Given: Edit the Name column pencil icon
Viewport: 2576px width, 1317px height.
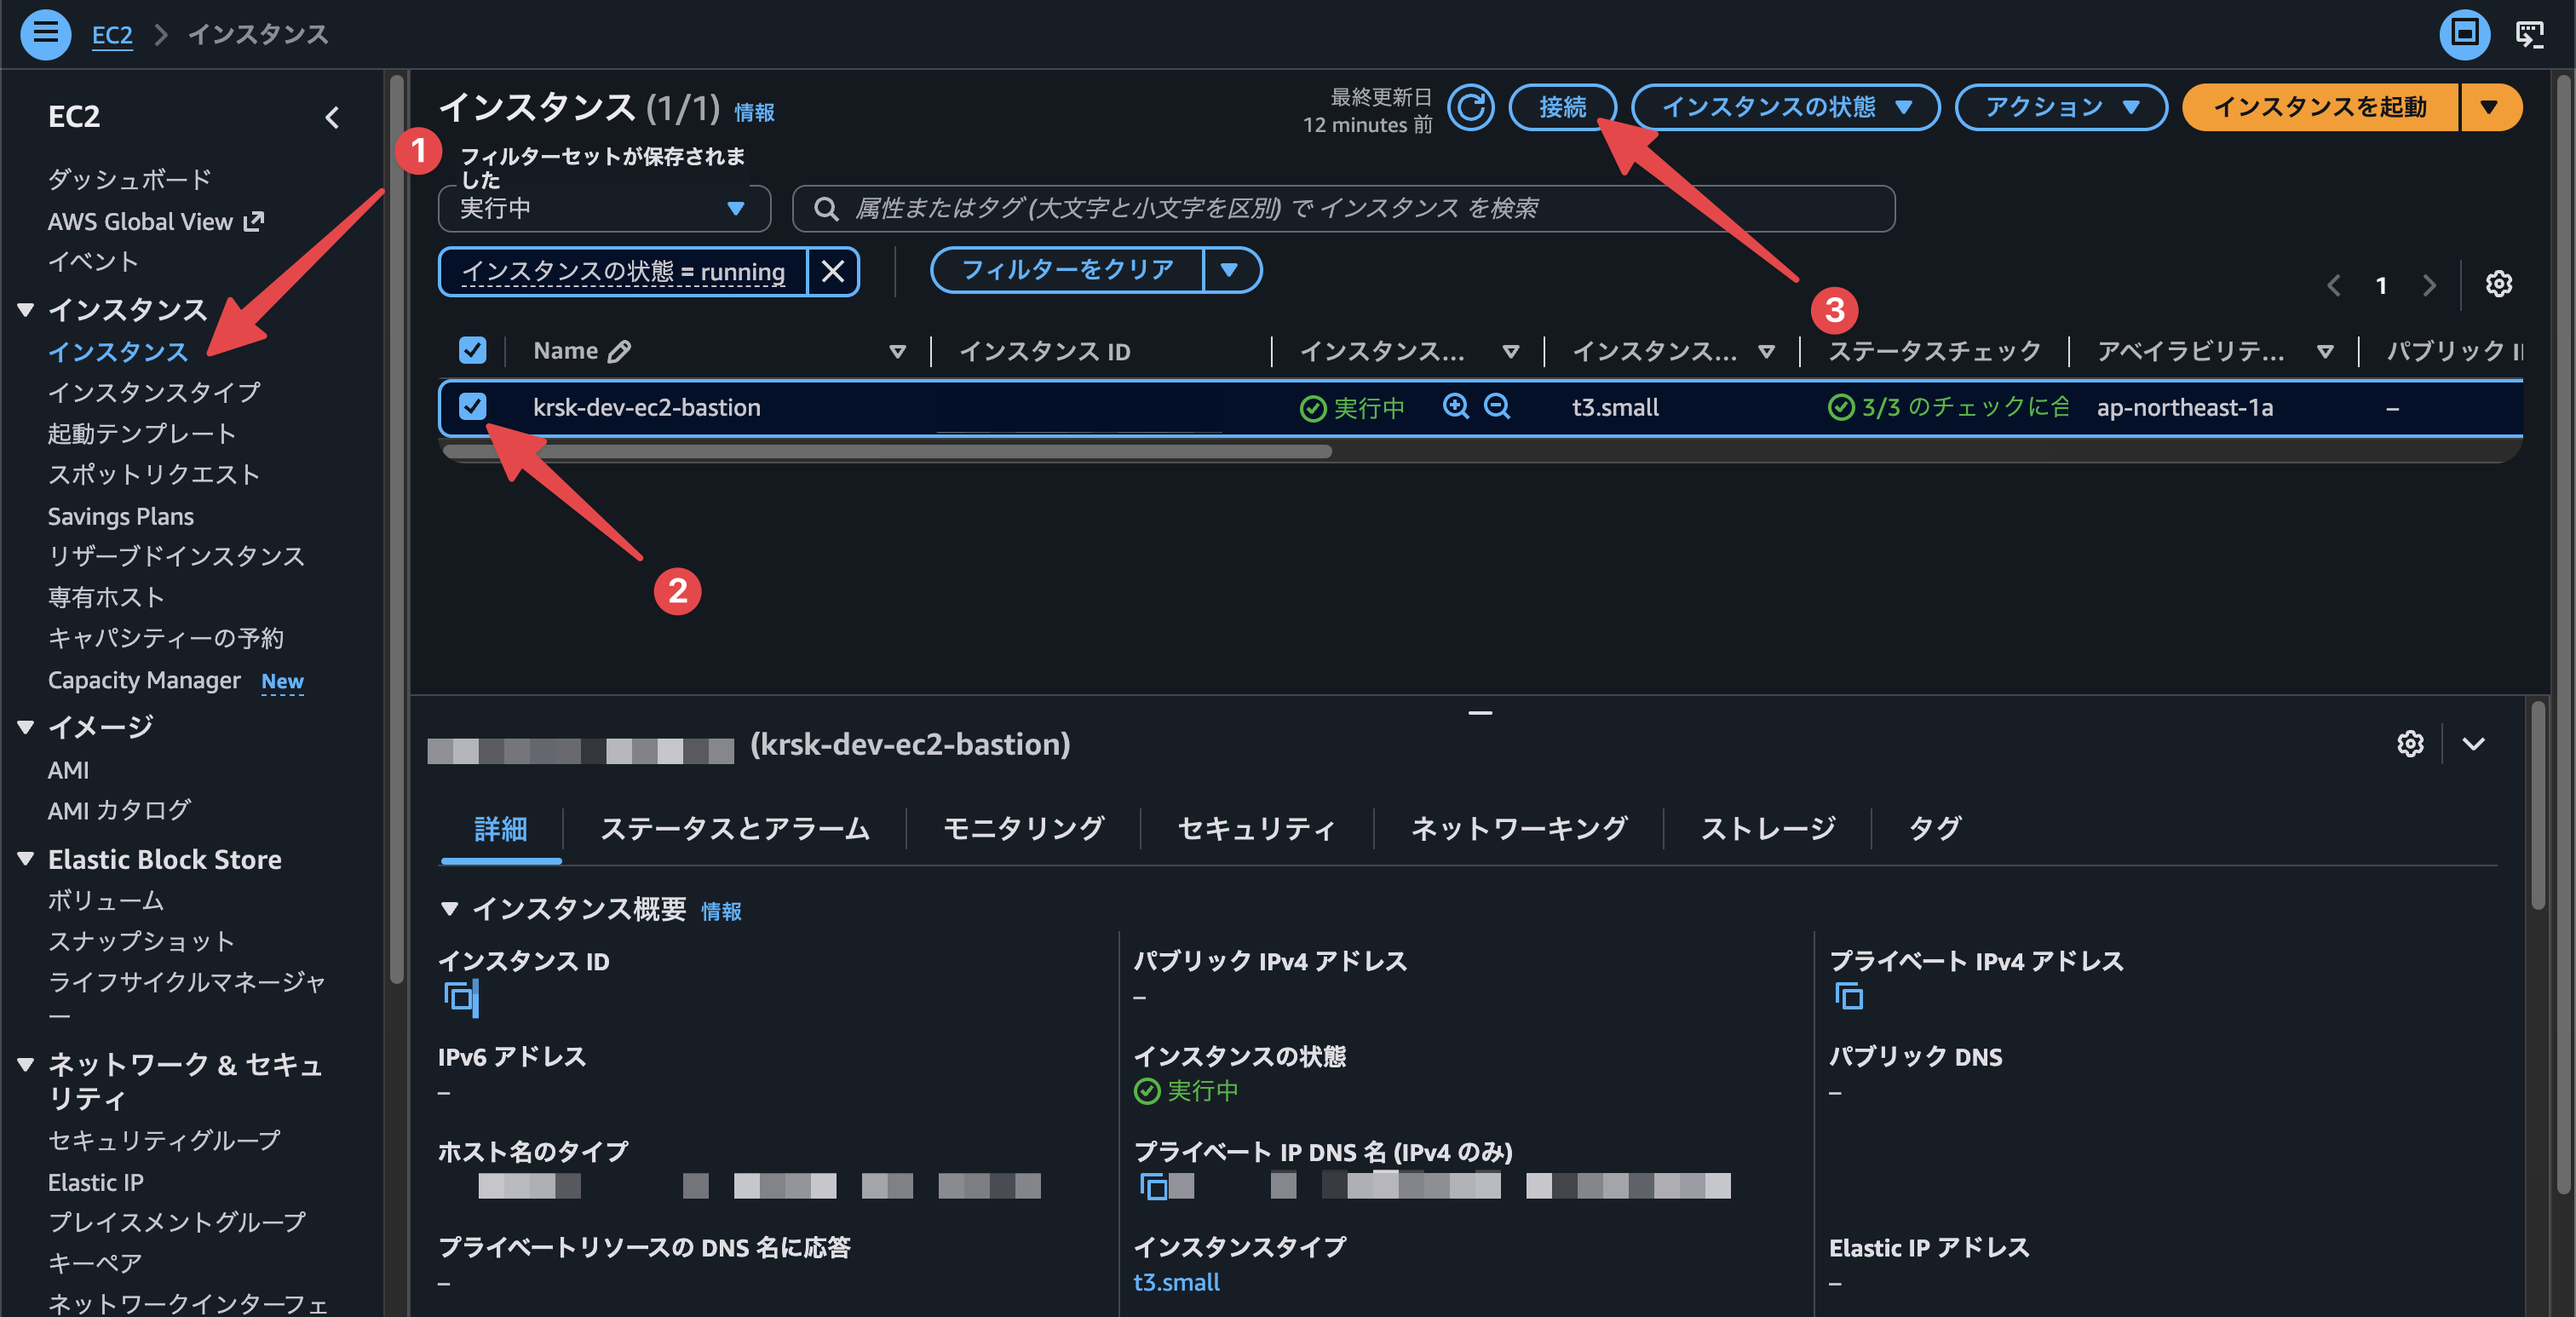Looking at the screenshot, I should tap(620, 351).
